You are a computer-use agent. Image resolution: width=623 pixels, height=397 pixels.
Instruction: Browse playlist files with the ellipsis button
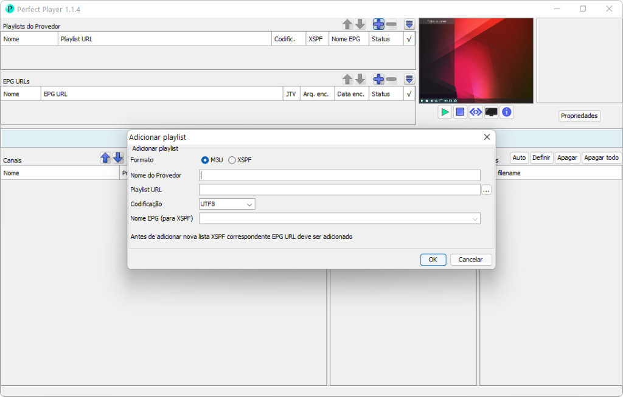[486, 190]
